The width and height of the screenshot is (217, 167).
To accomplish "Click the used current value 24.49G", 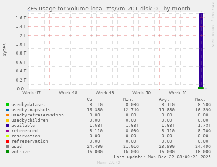I will [x=95, y=147].
